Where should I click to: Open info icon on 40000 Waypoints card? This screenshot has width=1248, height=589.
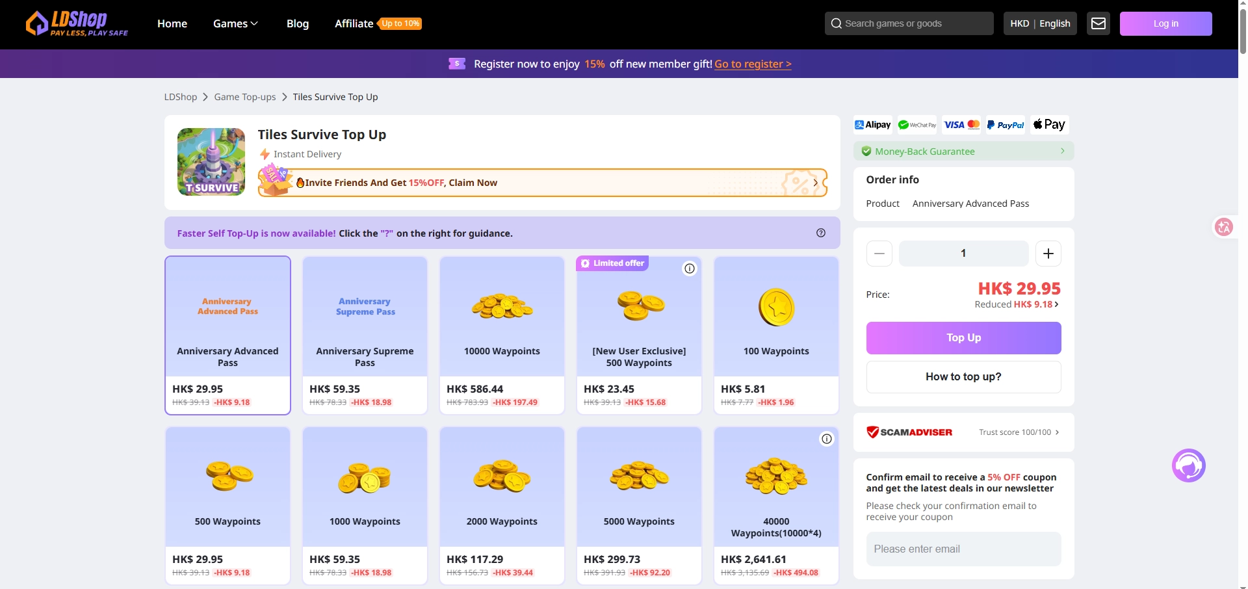[x=827, y=439]
